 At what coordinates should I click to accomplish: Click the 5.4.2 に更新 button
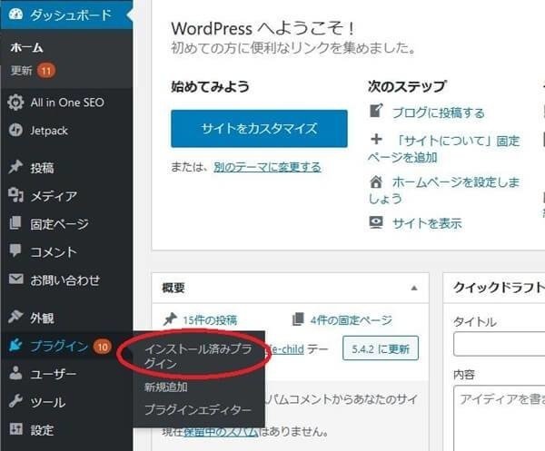[x=381, y=348]
